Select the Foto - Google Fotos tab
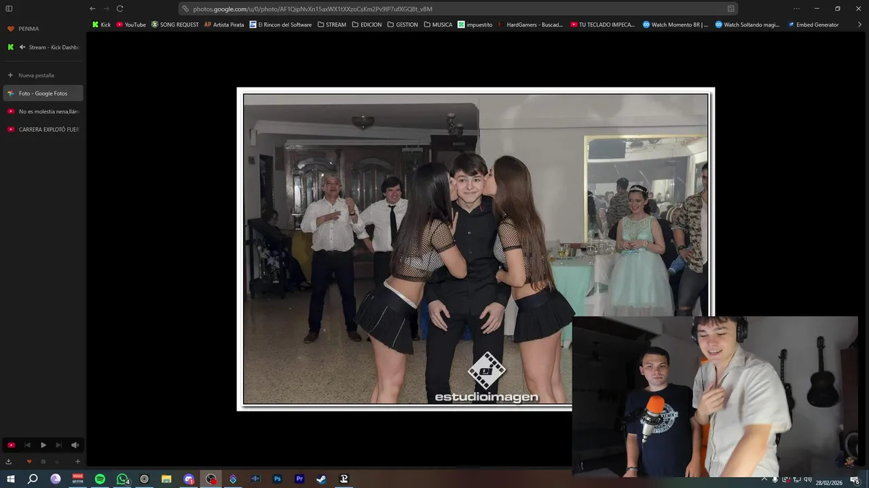The height and width of the screenshot is (488, 869). pos(43,94)
